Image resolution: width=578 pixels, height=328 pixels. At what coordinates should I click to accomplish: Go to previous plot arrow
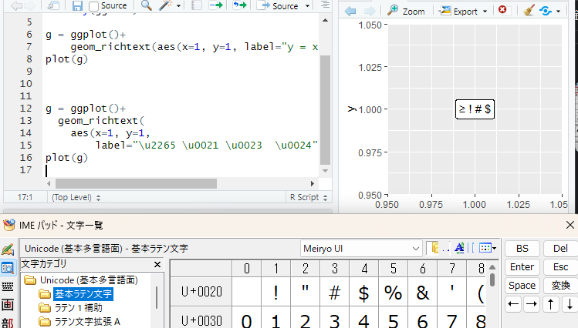tap(350, 11)
